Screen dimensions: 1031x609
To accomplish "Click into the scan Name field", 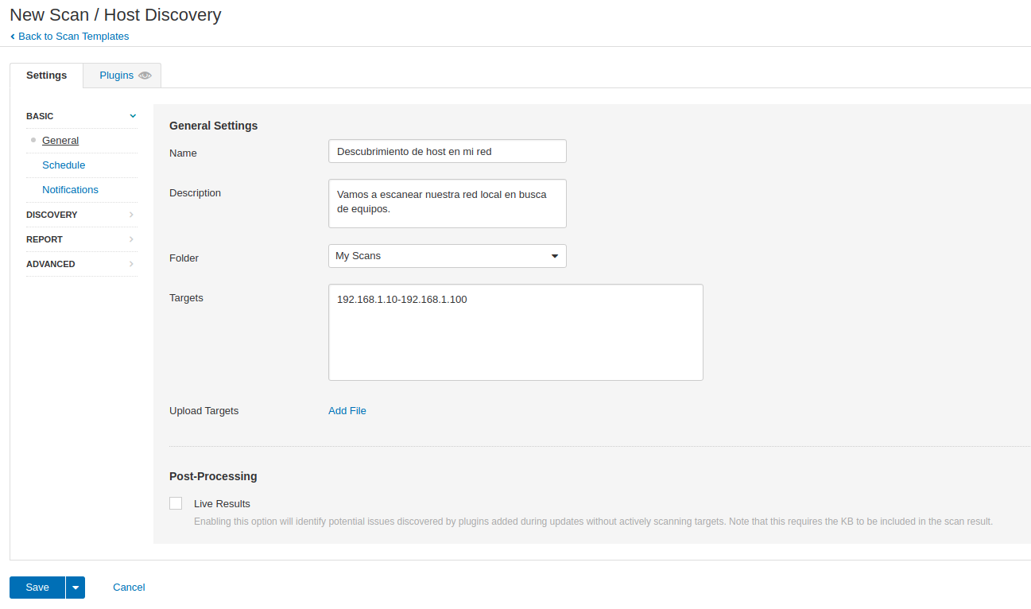I will 448,151.
